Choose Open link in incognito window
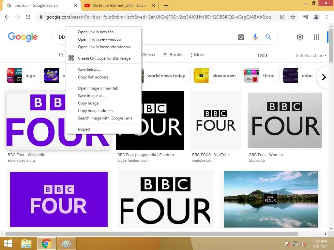This screenshot has height=250, width=334. coord(103,47)
